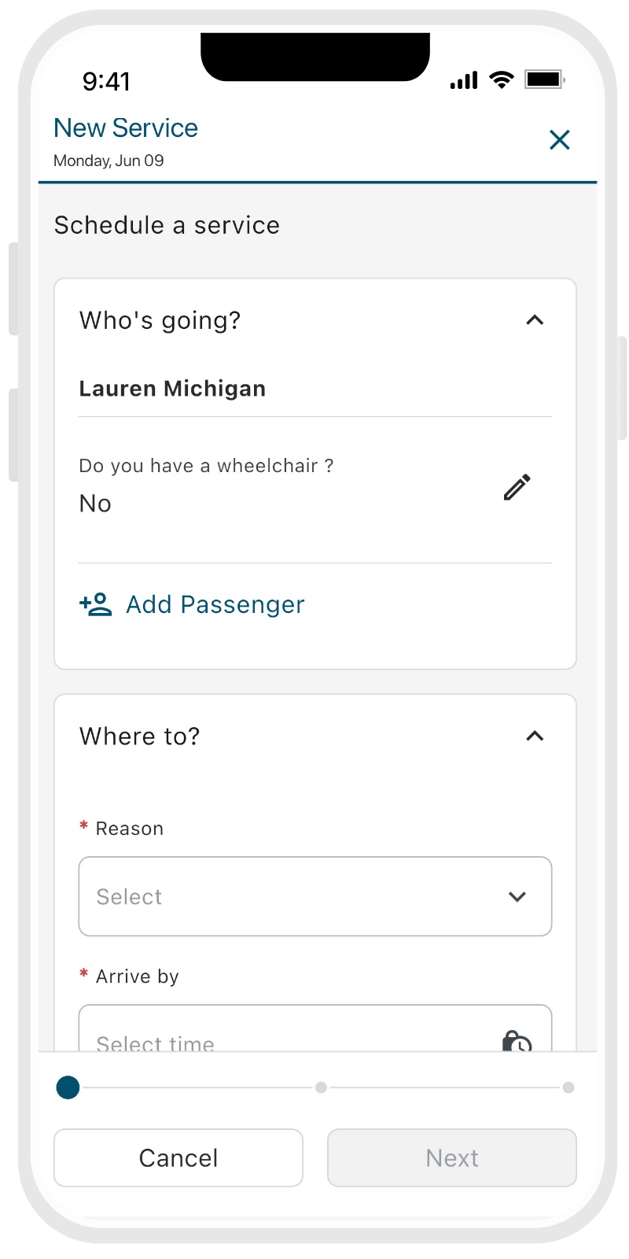Select the first progress step dot
629x1259 pixels.
68,1087
